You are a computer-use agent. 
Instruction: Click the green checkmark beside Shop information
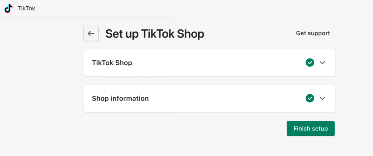click(x=310, y=98)
